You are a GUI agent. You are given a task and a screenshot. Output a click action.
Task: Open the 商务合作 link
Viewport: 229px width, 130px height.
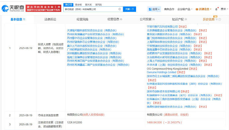[169, 9]
